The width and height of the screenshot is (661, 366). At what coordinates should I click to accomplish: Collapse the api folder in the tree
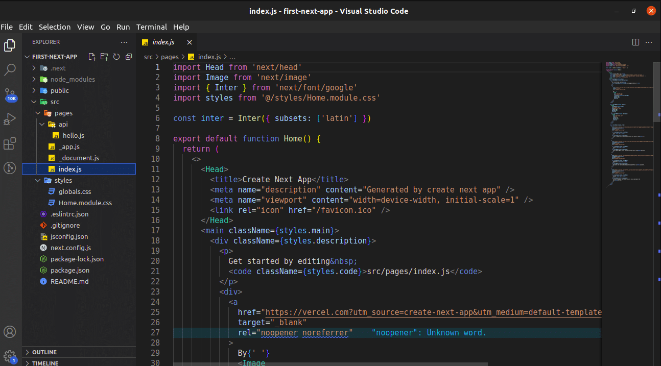click(42, 124)
